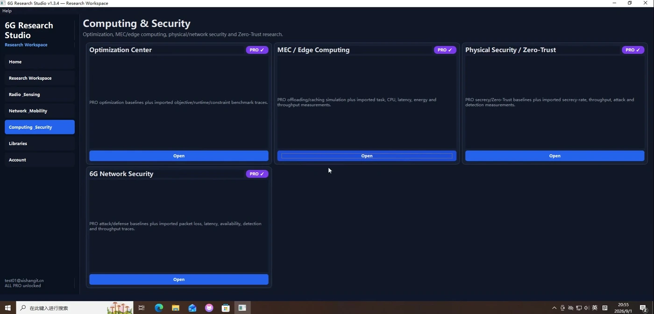Click the ALL PRO unlocked status text
Screen dimensions: 654x314
[23, 286]
